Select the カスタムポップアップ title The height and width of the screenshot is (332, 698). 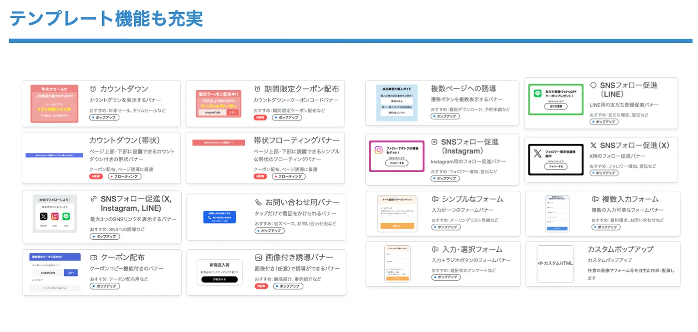(620, 249)
